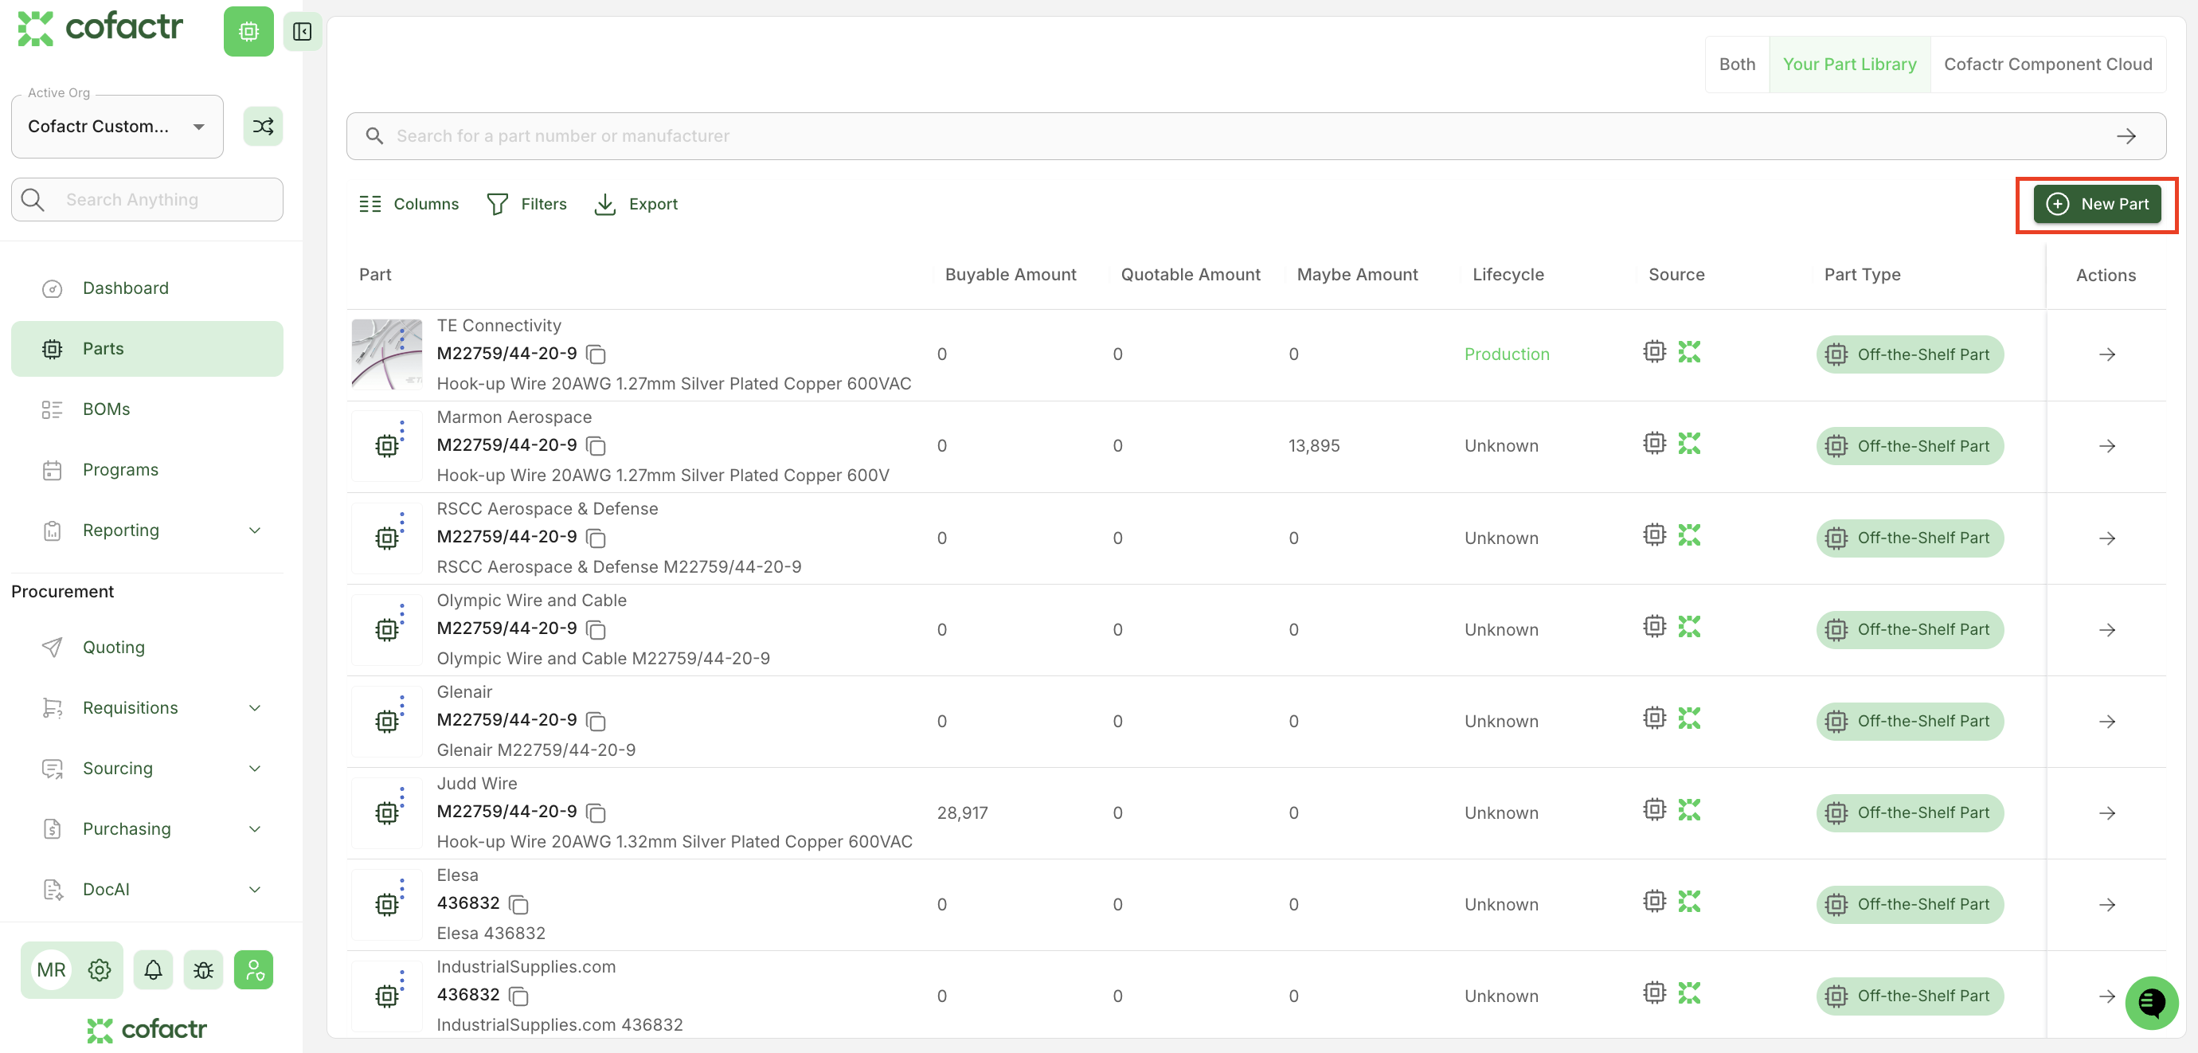The width and height of the screenshot is (2198, 1053).
Task: Select the Both library toggle
Action: [x=1736, y=64]
